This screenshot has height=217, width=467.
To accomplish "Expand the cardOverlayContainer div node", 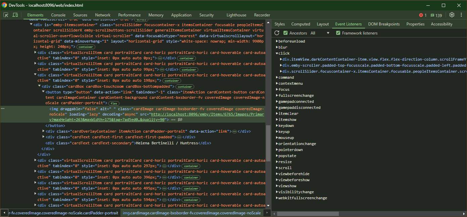I will 43,131.
